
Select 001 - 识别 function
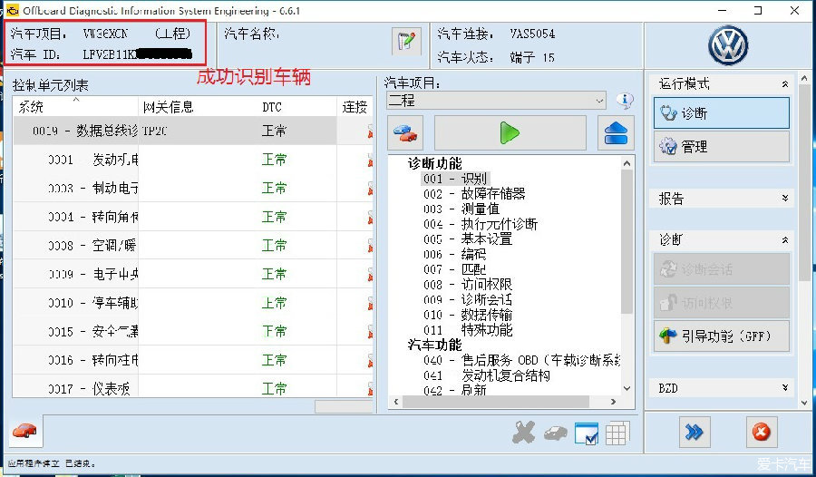[455, 179]
